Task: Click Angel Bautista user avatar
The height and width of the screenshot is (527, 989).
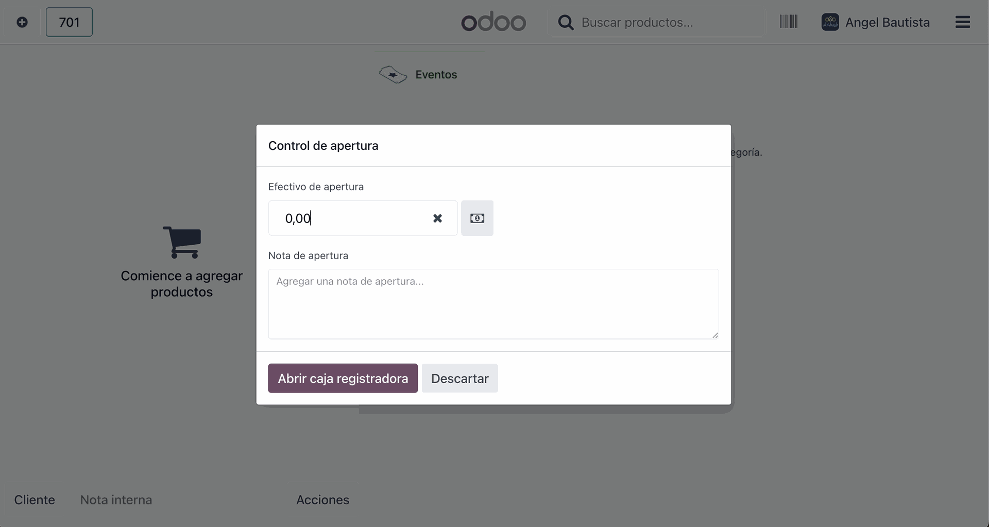Action: point(830,22)
